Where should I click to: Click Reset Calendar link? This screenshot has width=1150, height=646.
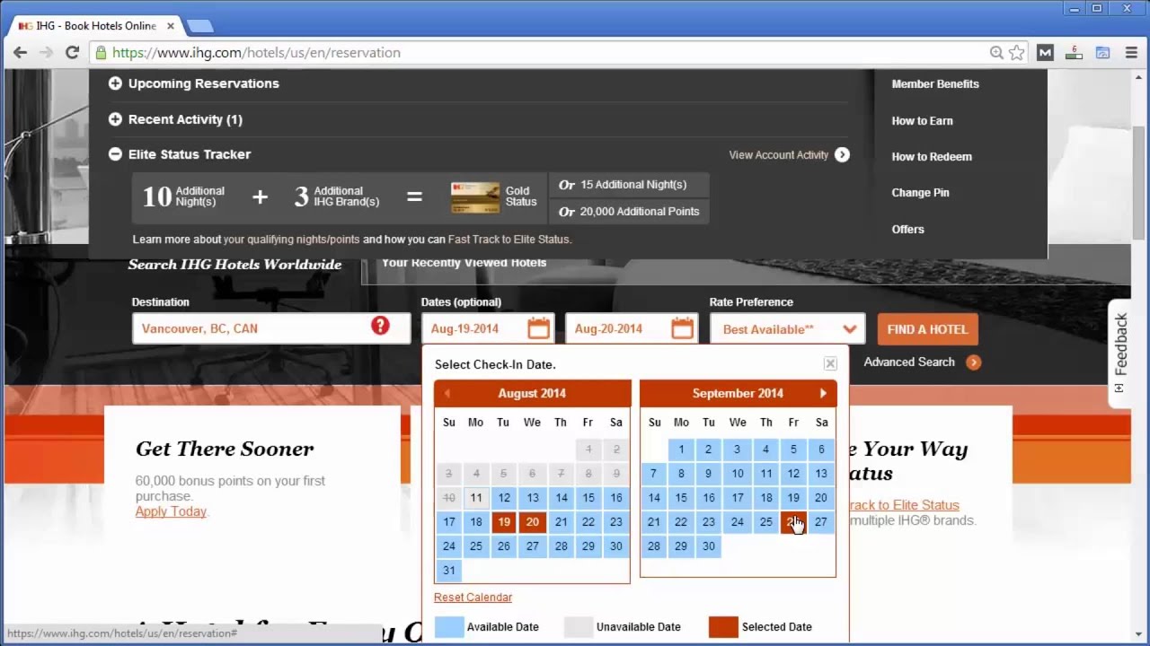pos(473,598)
